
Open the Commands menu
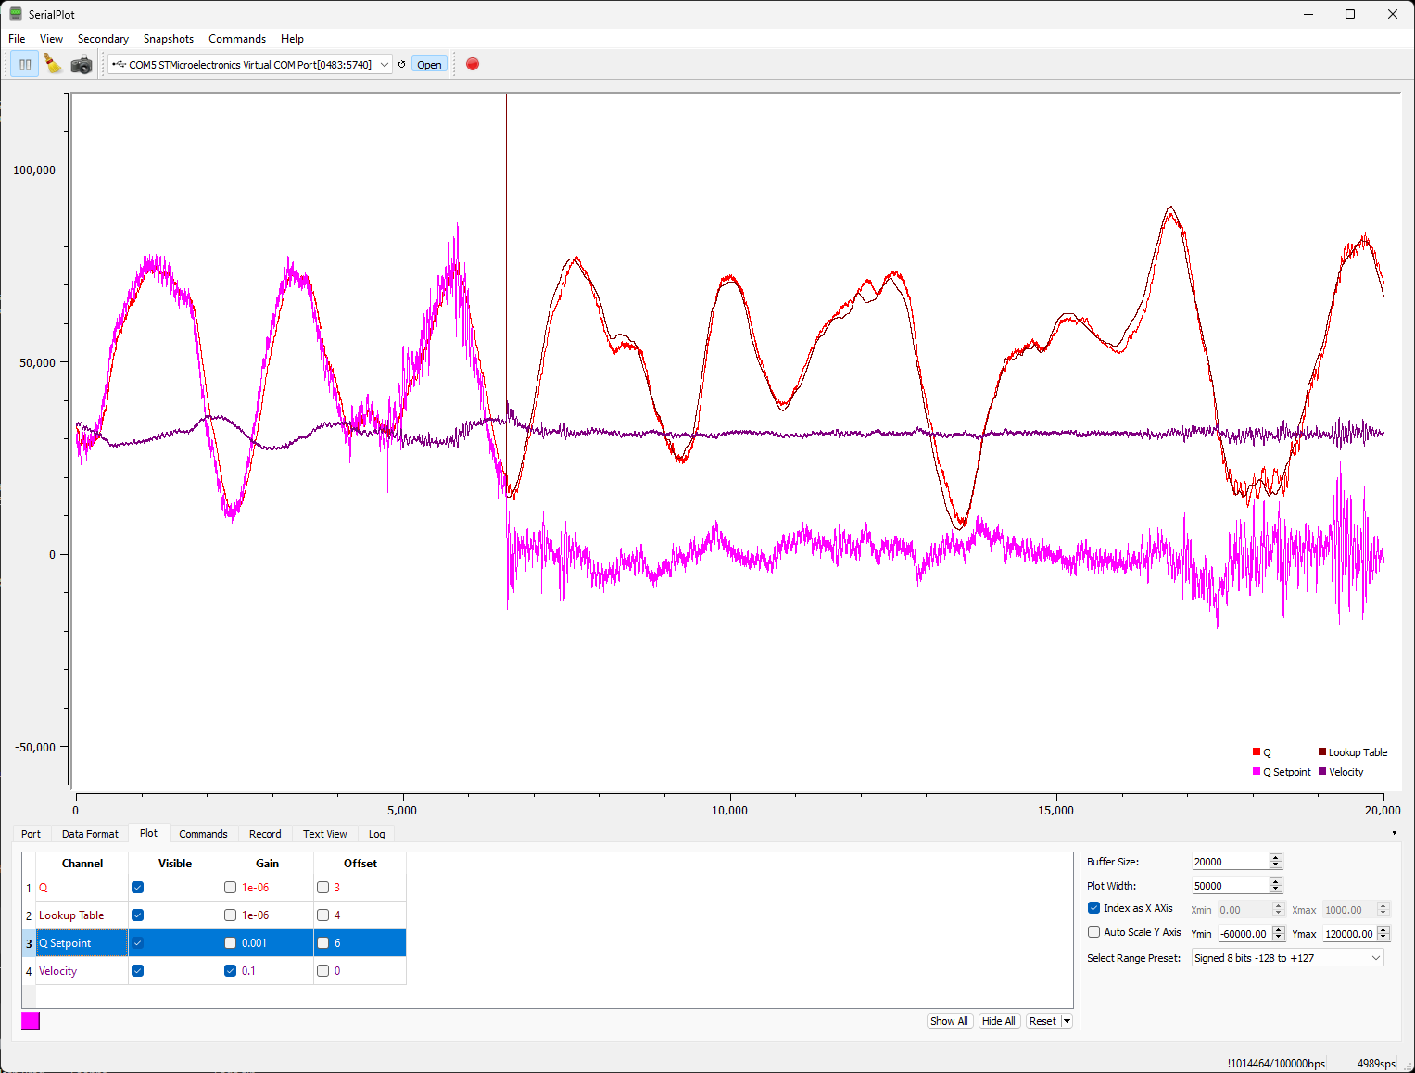click(x=237, y=38)
